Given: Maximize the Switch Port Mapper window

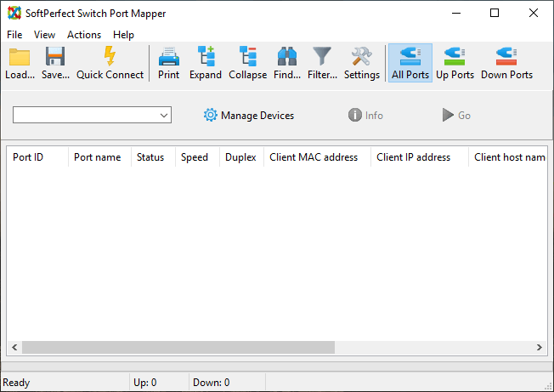Looking at the screenshot, I should click(495, 13).
